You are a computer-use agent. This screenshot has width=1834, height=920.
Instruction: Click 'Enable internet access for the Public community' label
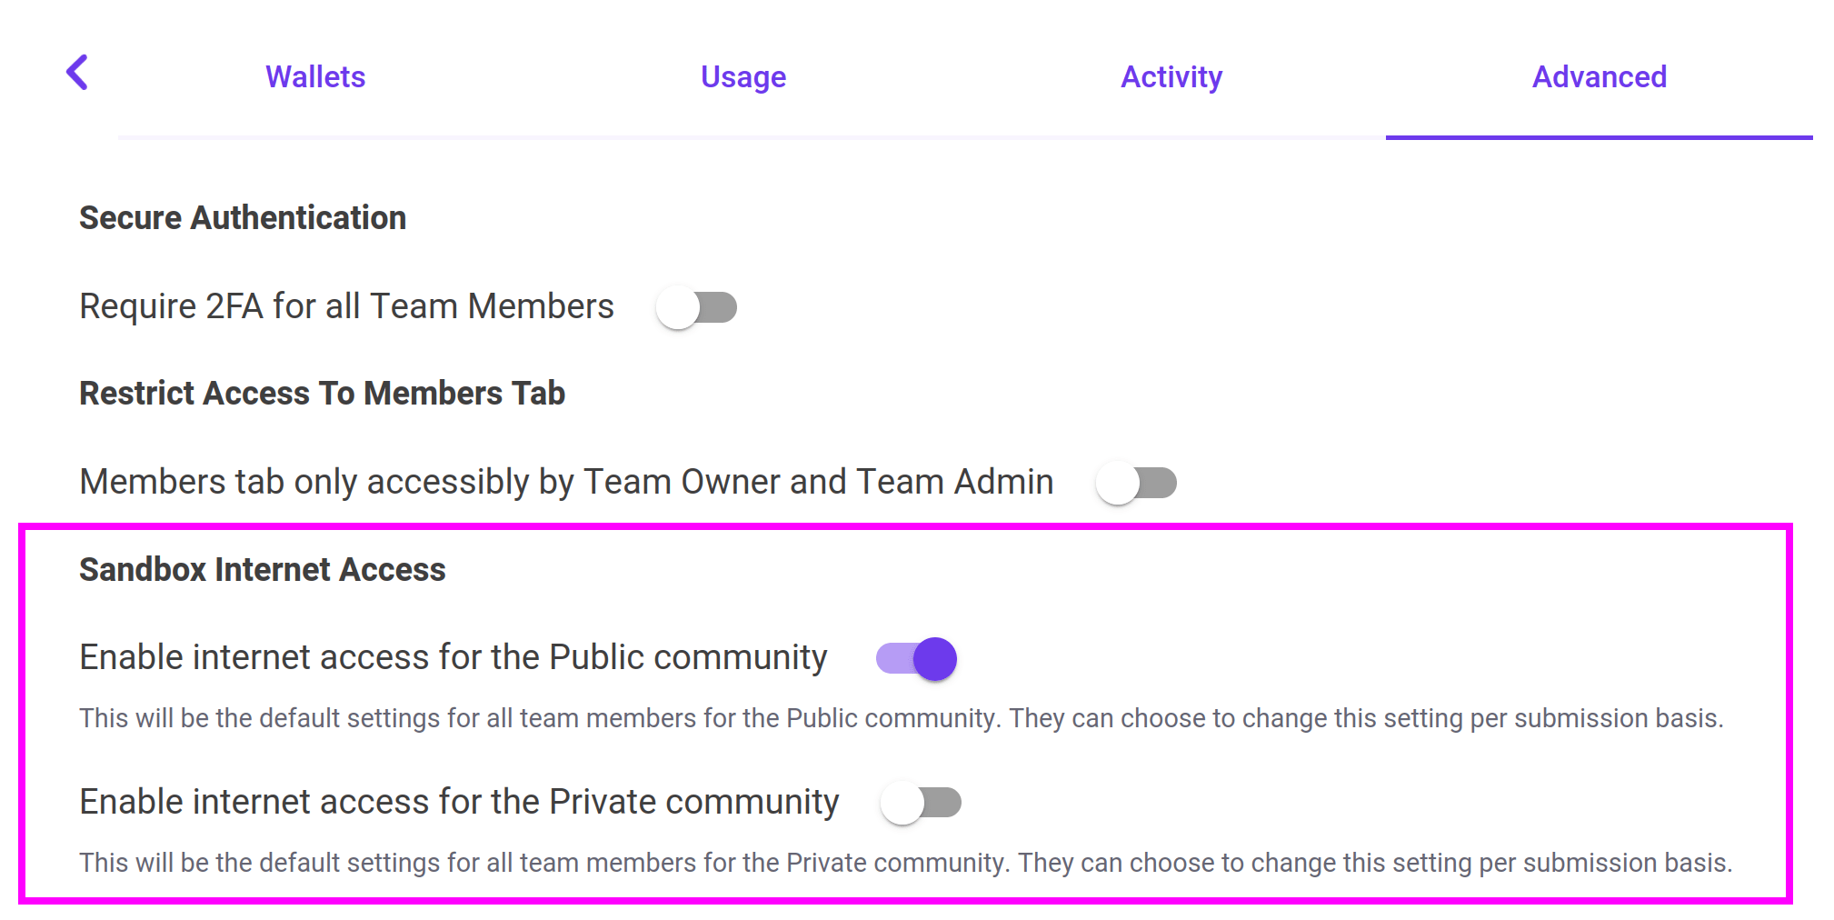coord(453,657)
